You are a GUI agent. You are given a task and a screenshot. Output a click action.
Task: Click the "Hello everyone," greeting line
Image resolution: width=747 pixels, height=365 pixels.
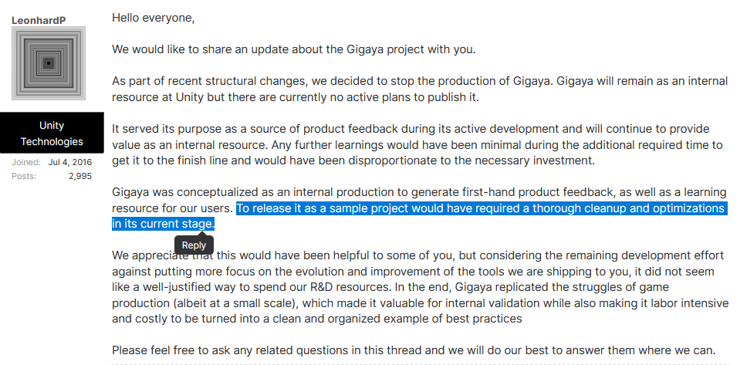pos(154,17)
